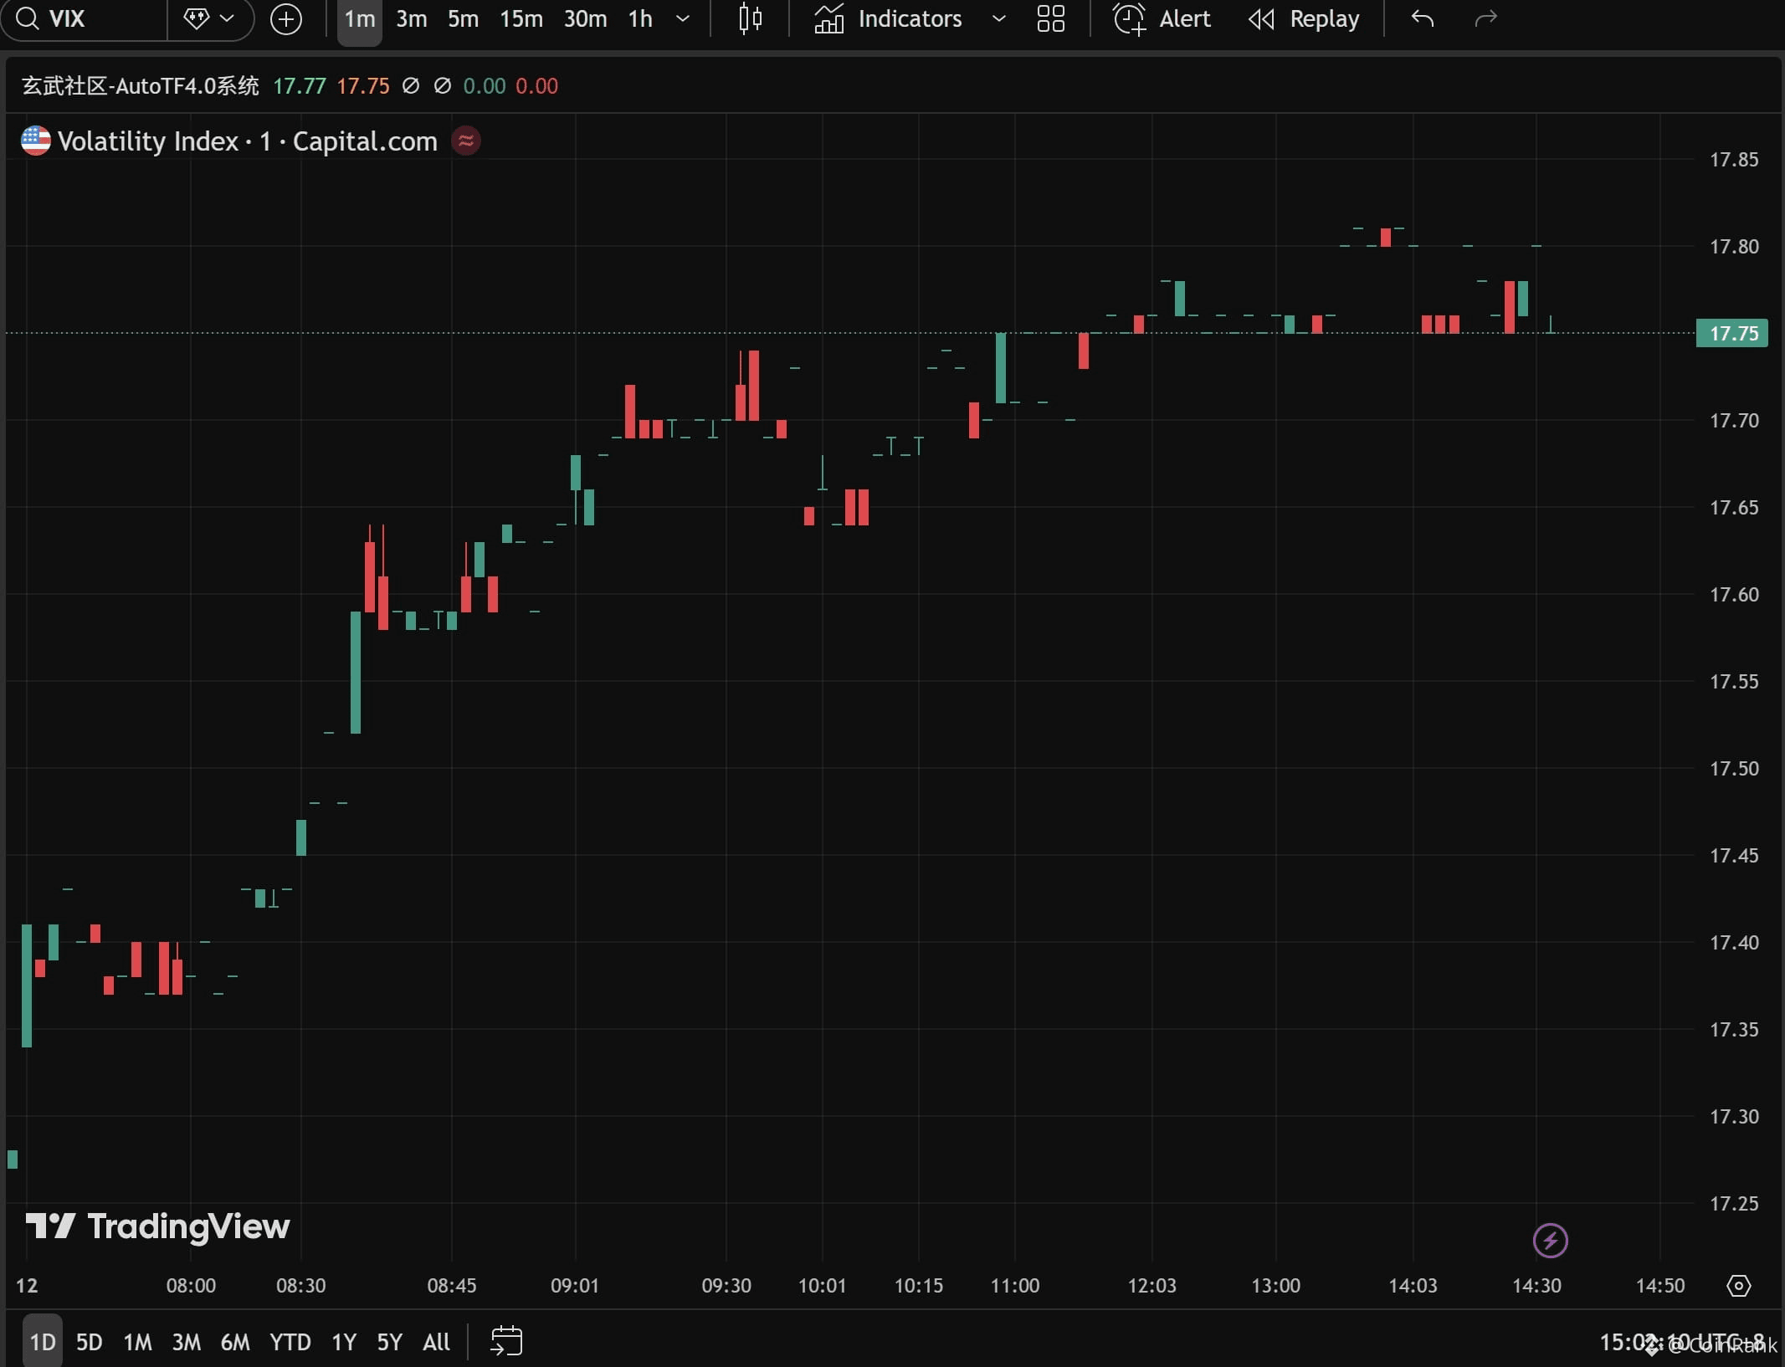Open the go-to-date calendar icon
Screen dimensions: 1785x1367
(506, 1341)
